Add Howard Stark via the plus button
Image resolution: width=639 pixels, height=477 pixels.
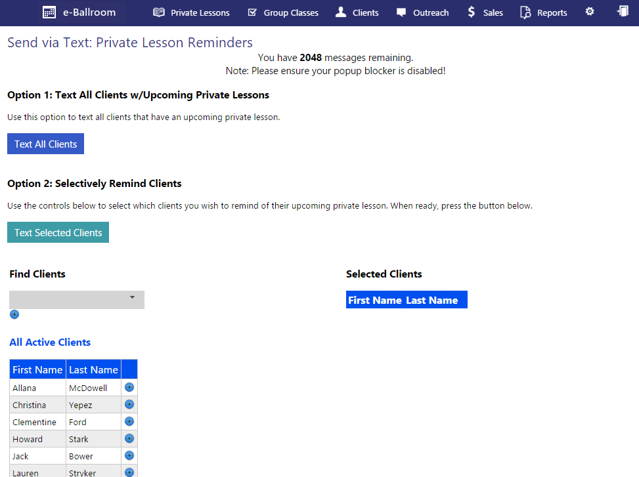point(129,438)
